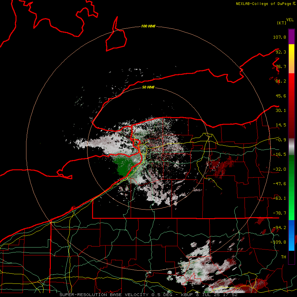Click the -63.1 velocity scale value
The height and width of the screenshot is (297, 297).
tap(280, 198)
